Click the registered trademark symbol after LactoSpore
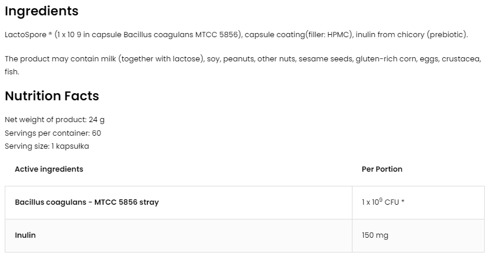Screen dimensions: 493x259 click(x=50, y=34)
